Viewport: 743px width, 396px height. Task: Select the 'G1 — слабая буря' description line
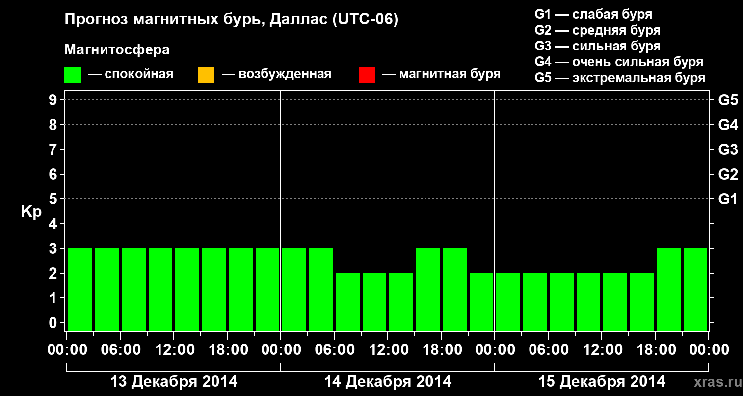[593, 14]
